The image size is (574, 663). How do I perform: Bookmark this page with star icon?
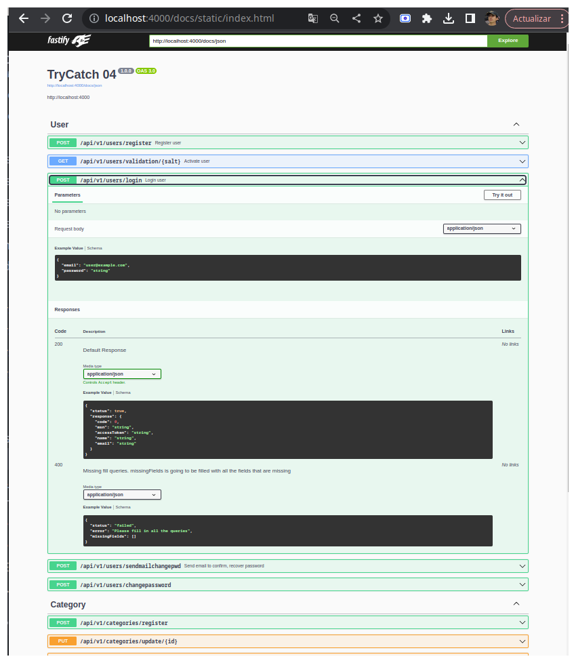pyautogui.click(x=378, y=18)
